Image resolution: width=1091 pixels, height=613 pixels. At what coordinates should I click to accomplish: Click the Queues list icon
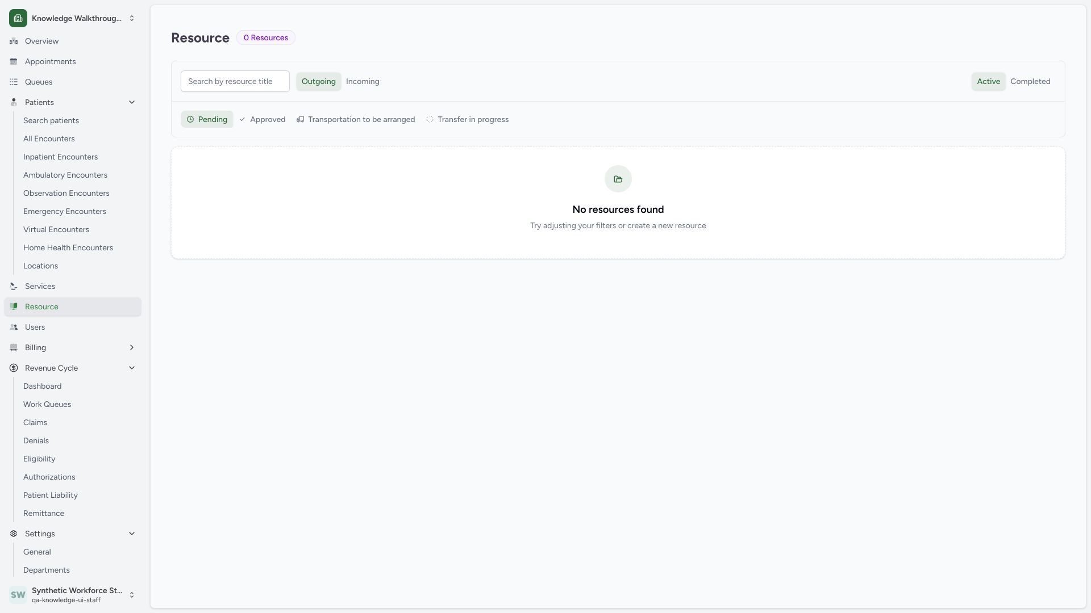pyautogui.click(x=14, y=82)
